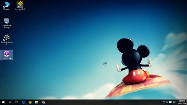Open the Windows Start menu
The width and height of the screenshot is (187, 105).
coord(3,102)
